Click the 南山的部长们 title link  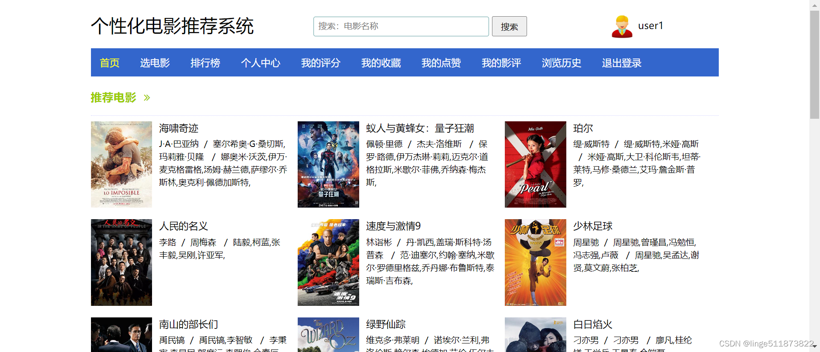pyautogui.click(x=188, y=324)
